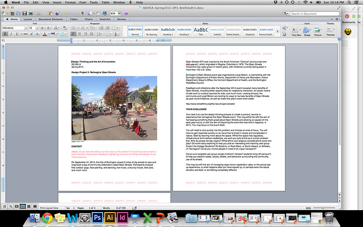This screenshot has width=363, height=227.
Task: Open the Insert menu in menu bar
Action: coord(57,2)
